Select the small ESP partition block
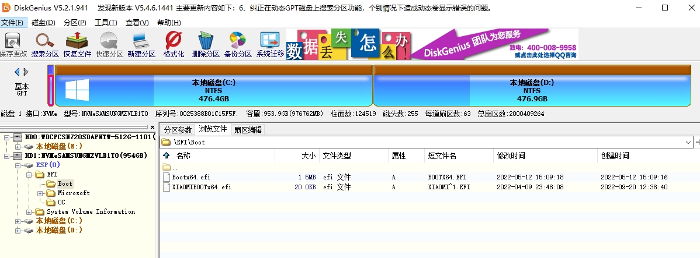 click(x=51, y=86)
